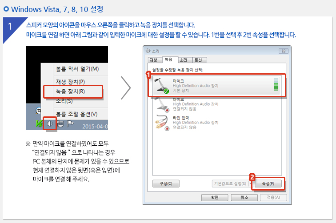Screen dimensions: 336x223
Task: Select 볼륨 조절 옵션(V) menu entry
Action: (x=77, y=114)
